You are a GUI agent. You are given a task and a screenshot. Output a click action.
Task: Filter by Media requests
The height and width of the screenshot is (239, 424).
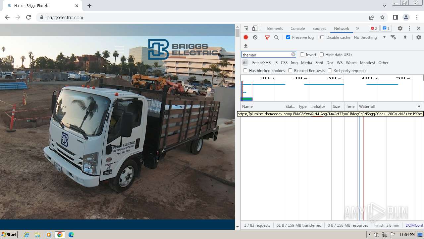tap(306, 63)
